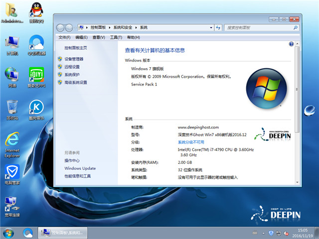Expand arrow before 控制面板 in breadcrumb

tap(87, 27)
